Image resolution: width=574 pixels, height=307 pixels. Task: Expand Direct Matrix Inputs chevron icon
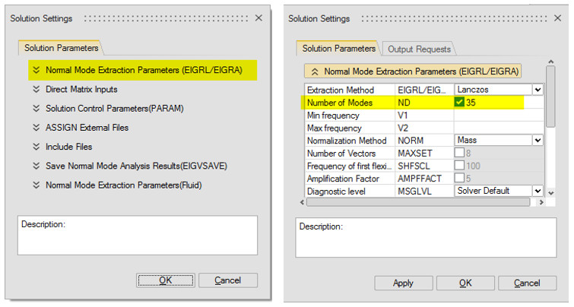[35, 90]
